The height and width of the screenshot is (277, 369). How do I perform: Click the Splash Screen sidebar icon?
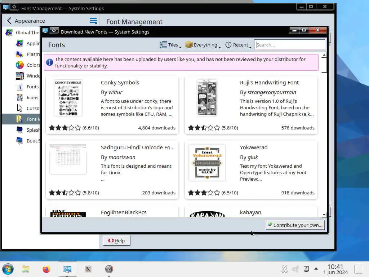click(20, 130)
